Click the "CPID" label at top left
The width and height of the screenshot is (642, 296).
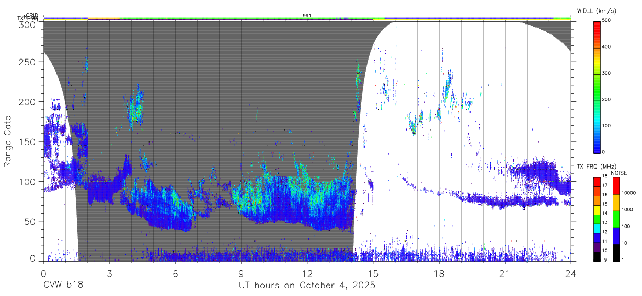[32, 16]
